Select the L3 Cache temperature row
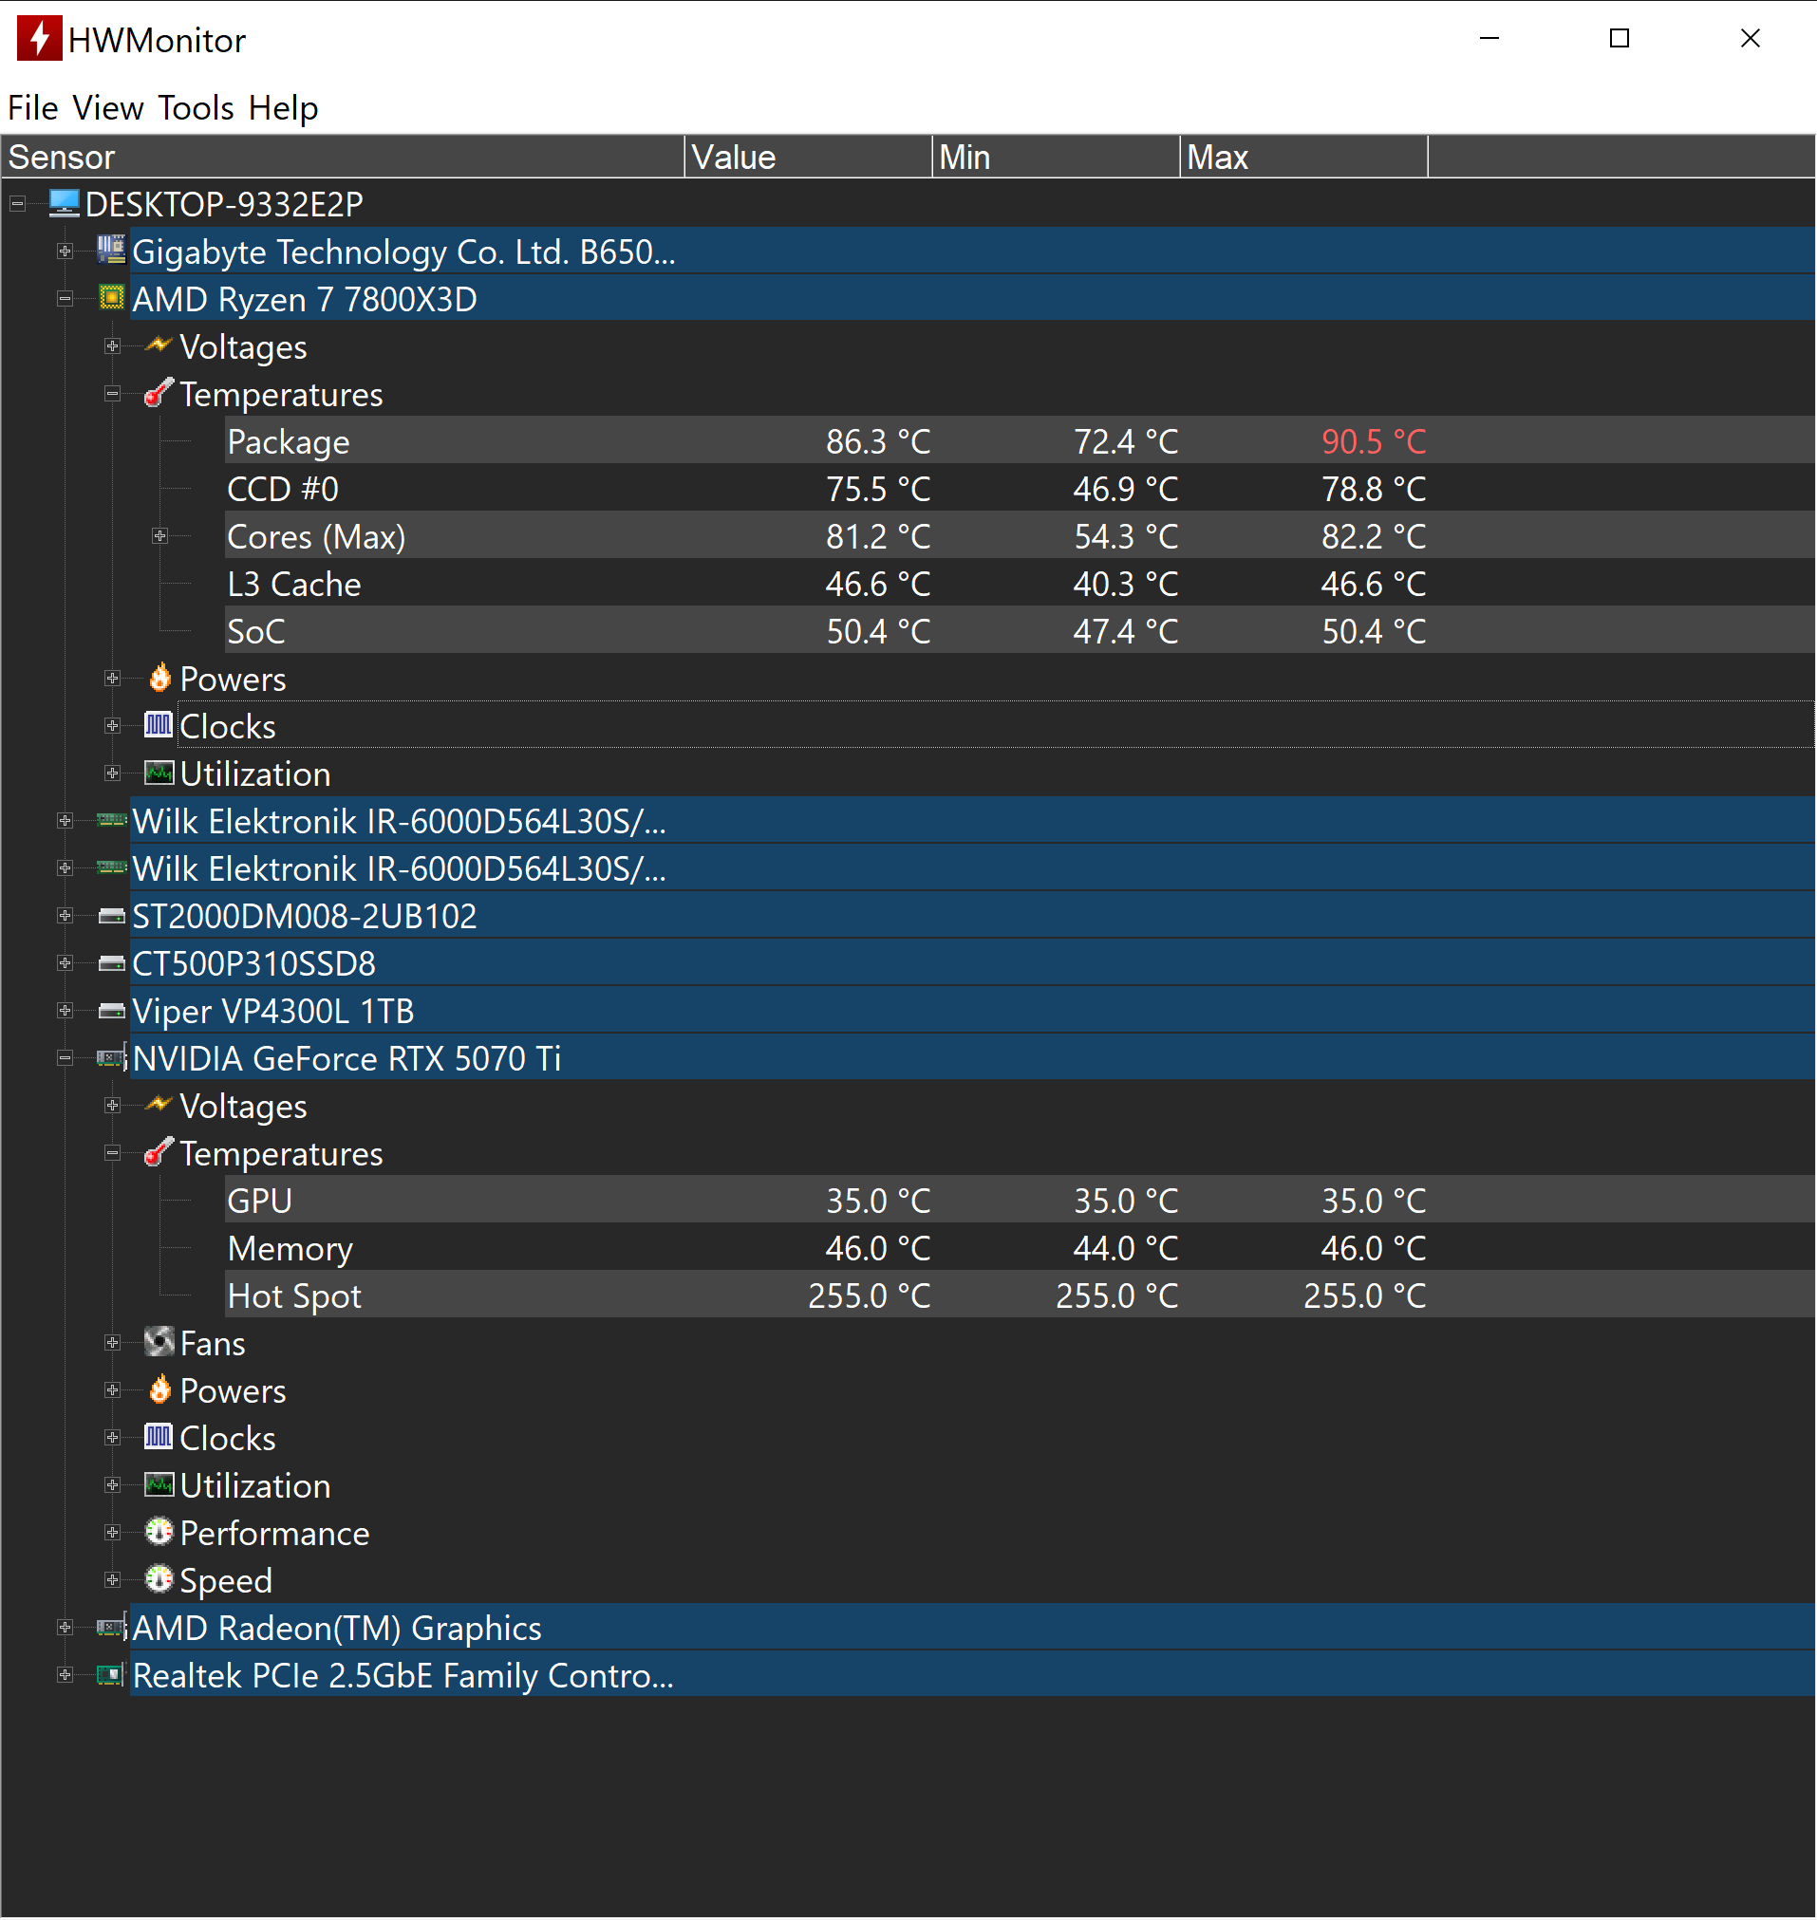 click(1020, 584)
